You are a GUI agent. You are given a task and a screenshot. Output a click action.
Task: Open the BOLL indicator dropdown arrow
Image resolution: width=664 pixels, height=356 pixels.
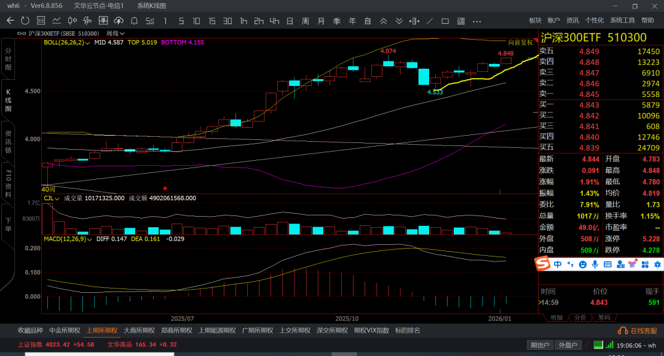coord(88,43)
